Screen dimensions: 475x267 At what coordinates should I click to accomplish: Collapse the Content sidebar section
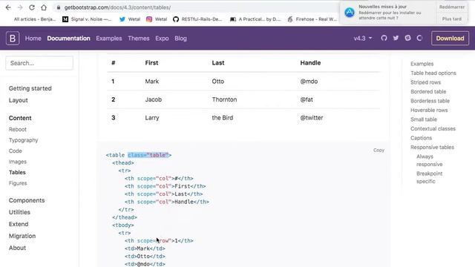coord(20,118)
